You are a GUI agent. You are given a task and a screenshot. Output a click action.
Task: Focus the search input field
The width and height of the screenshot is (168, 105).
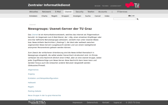tap(125, 19)
